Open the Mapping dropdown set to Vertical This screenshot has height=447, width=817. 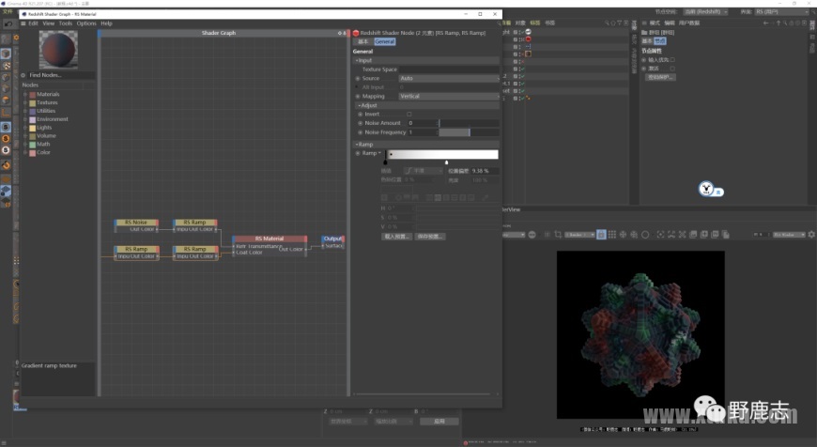pos(449,97)
